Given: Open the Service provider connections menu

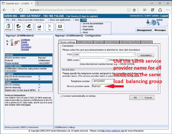Looking at the screenshot, I should point(31,20).
